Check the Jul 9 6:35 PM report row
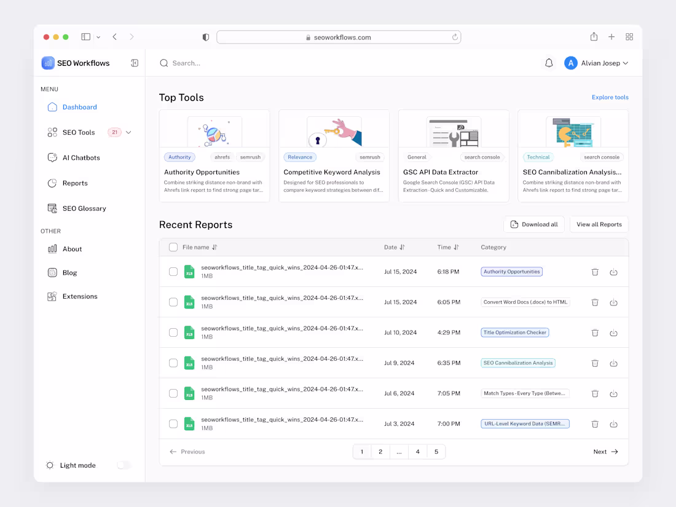 coord(173,363)
